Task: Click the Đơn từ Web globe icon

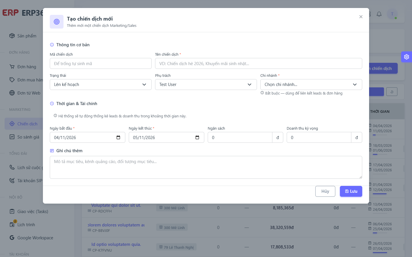Action: [x=12, y=93]
